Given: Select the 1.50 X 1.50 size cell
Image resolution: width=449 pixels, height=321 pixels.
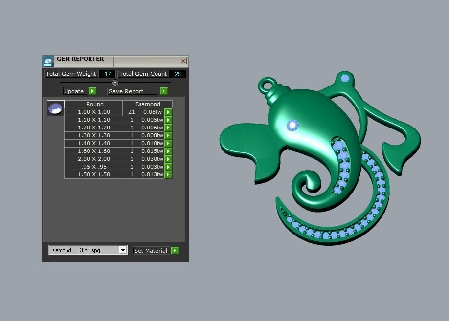Looking at the screenshot, I should coord(93,174).
